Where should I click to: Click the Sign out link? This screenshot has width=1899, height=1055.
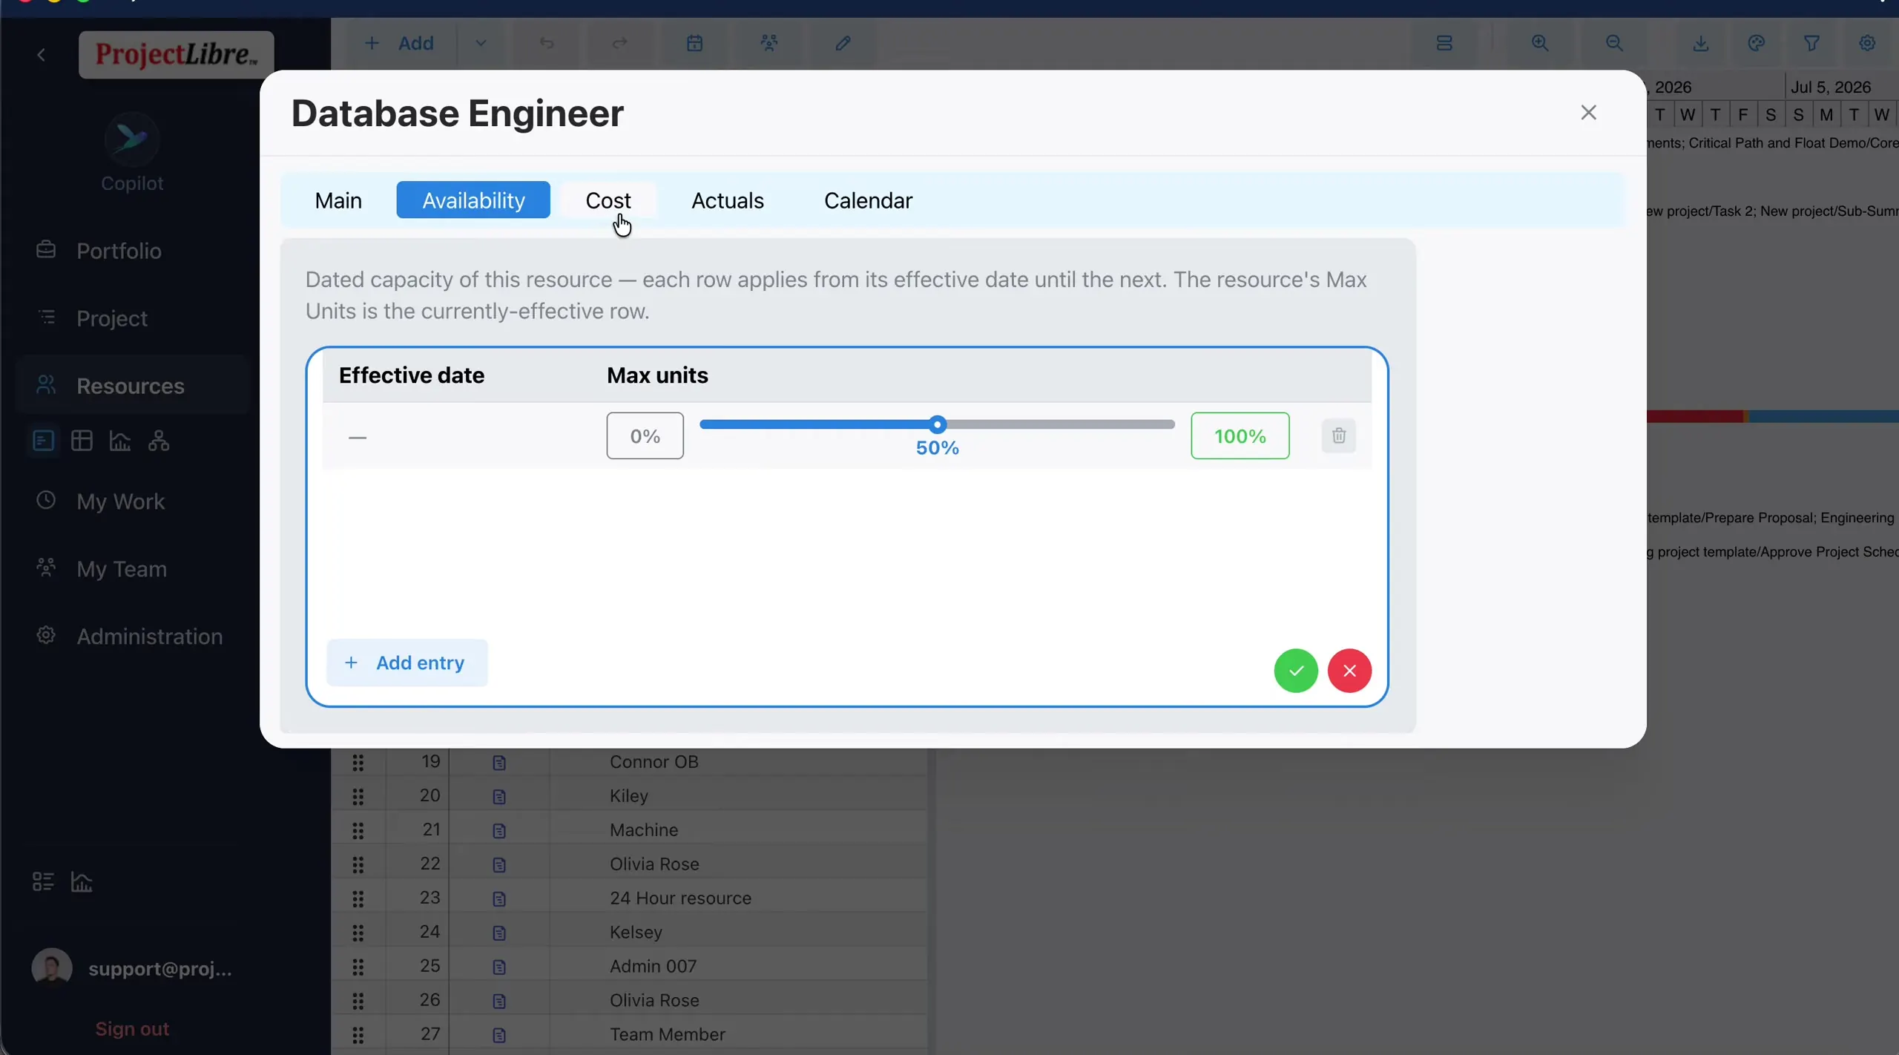coord(132,1029)
